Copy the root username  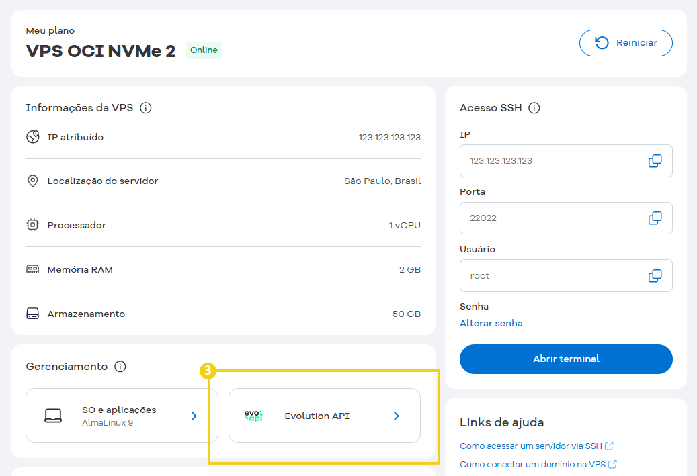[x=654, y=275]
